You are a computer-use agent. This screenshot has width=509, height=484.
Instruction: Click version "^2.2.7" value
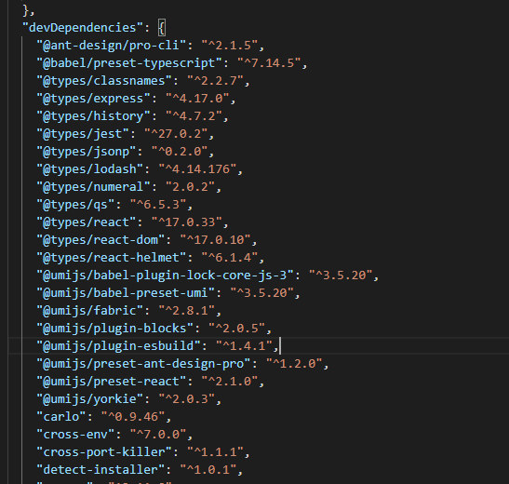[x=215, y=80]
